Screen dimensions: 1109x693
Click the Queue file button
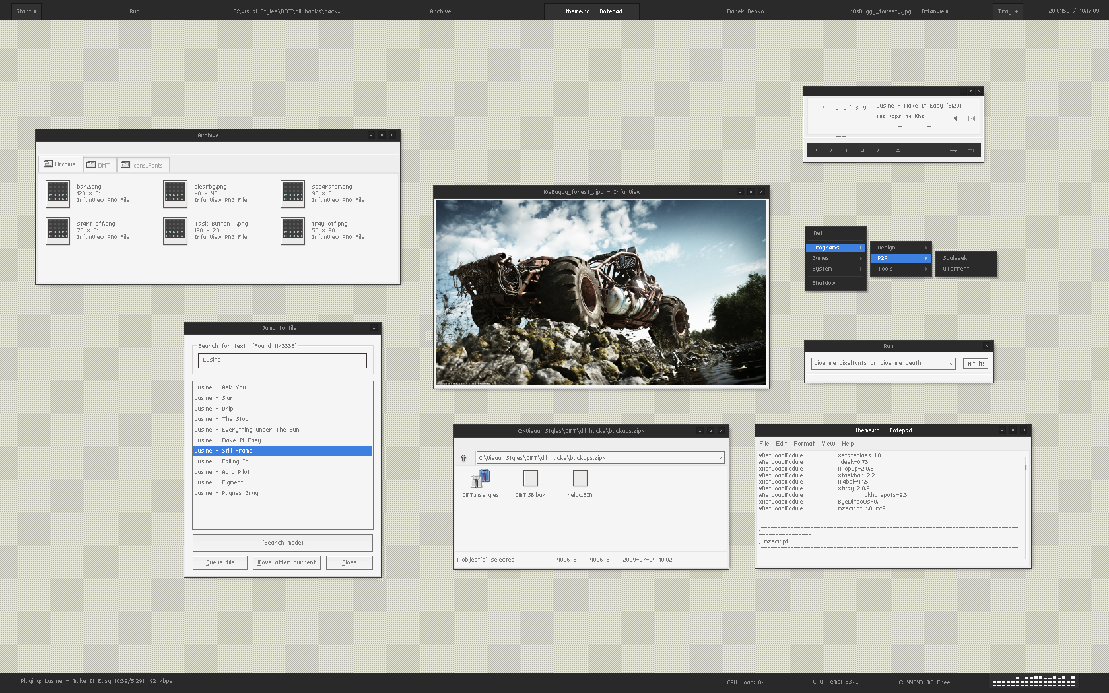220,562
